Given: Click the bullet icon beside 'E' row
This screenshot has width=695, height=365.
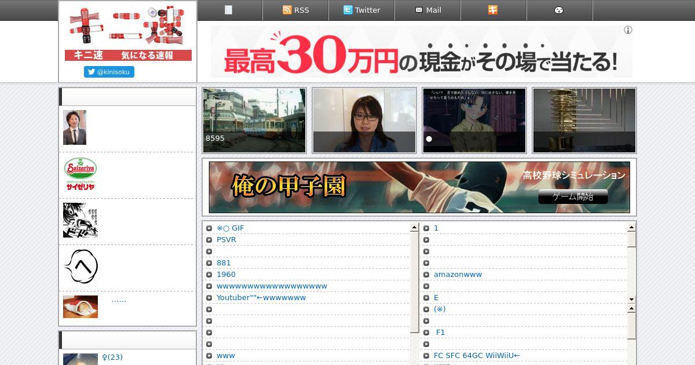Looking at the screenshot, I should [x=426, y=298].
